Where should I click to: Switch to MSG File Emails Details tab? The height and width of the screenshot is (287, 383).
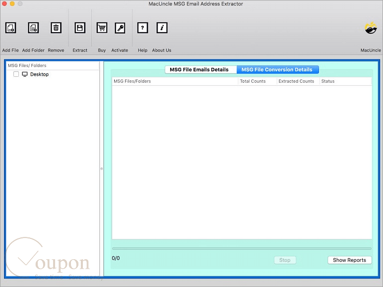coord(200,69)
